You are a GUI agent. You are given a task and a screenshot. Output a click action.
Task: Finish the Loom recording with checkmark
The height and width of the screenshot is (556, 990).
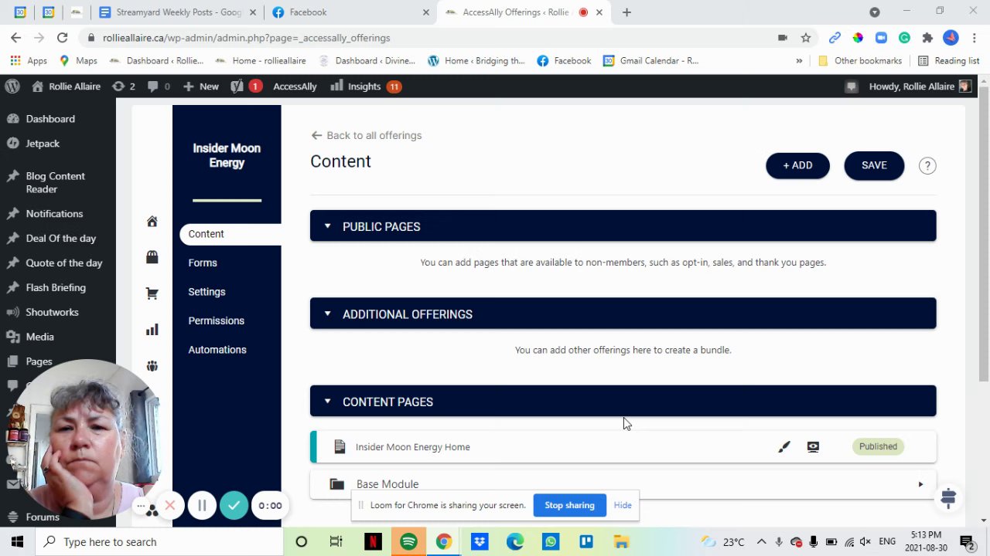tap(234, 506)
